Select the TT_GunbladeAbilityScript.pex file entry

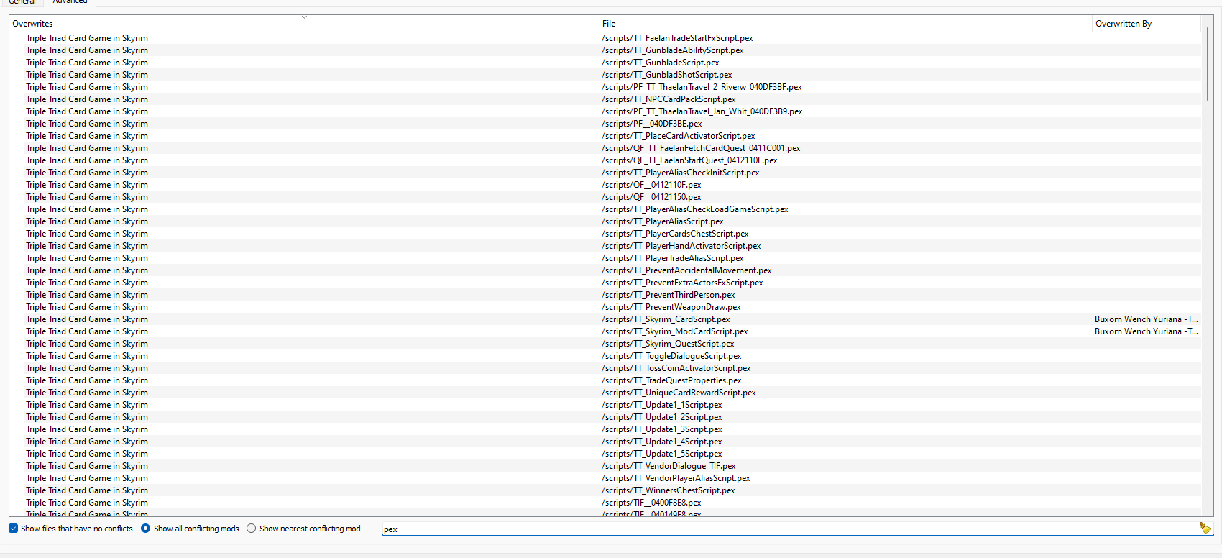(673, 50)
